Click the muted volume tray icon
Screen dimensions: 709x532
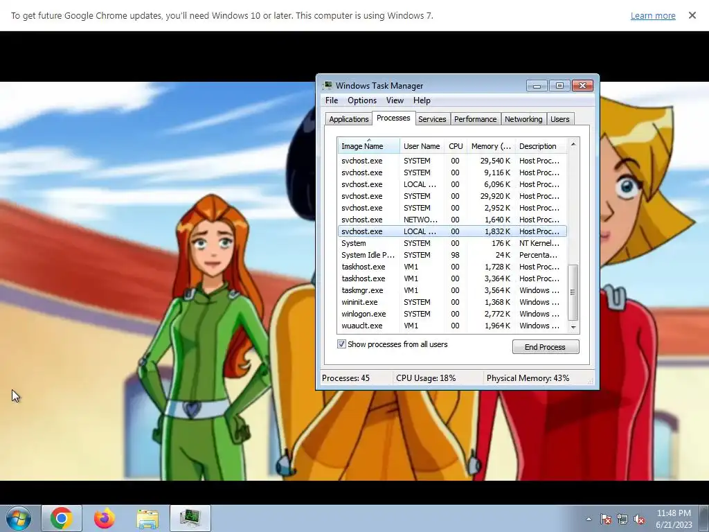(x=639, y=519)
